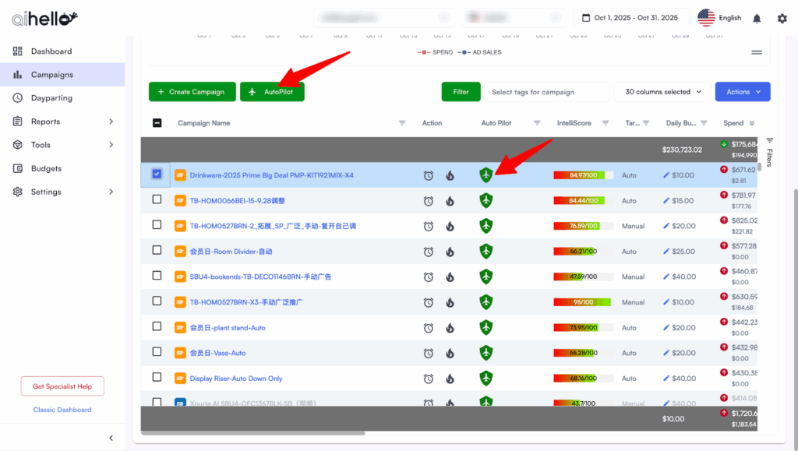798x451 pixels.
Task: Click AutoPilot shield for 会员日-Vase-Auto campaign
Action: pyautogui.click(x=486, y=353)
